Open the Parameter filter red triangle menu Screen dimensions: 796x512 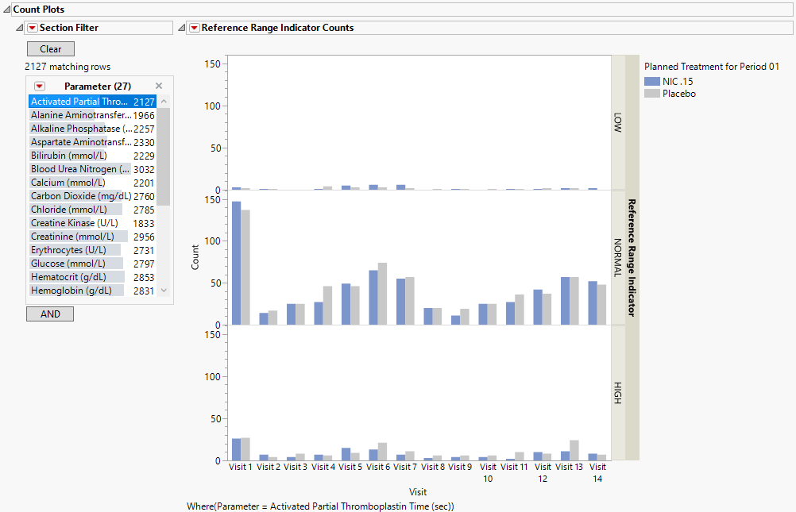[x=40, y=86]
